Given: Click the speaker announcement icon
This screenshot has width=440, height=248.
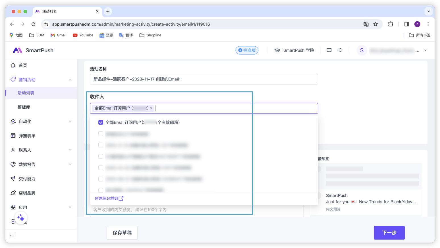Looking at the screenshot, I should coord(340,50).
